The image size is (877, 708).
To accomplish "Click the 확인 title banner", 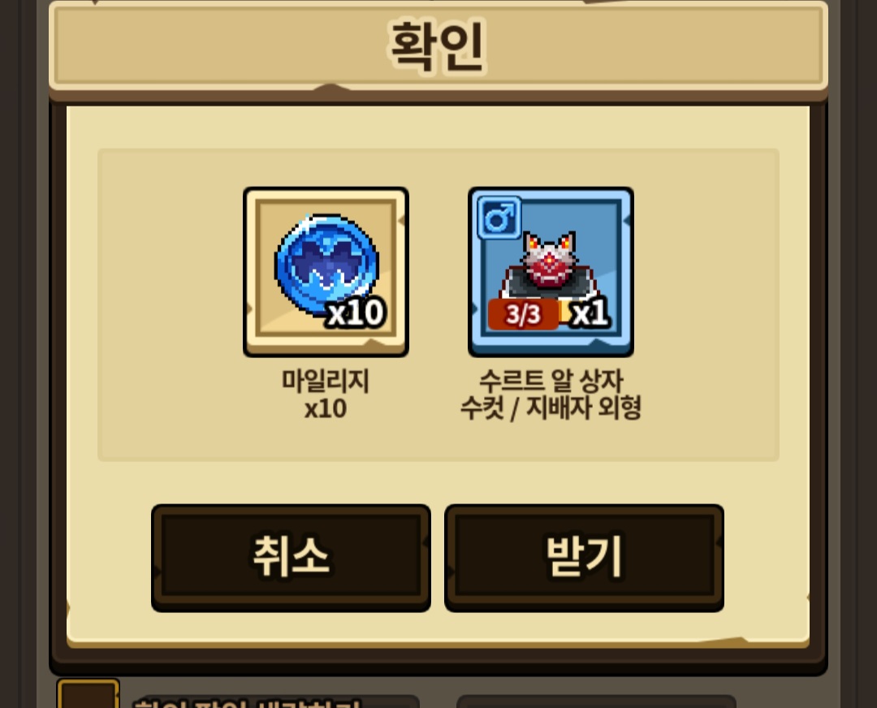I will [x=438, y=46].
